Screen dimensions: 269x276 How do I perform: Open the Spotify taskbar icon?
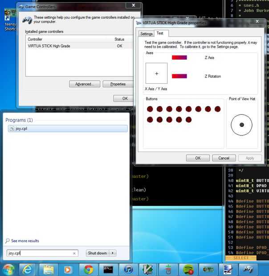[x=188, y=269]
